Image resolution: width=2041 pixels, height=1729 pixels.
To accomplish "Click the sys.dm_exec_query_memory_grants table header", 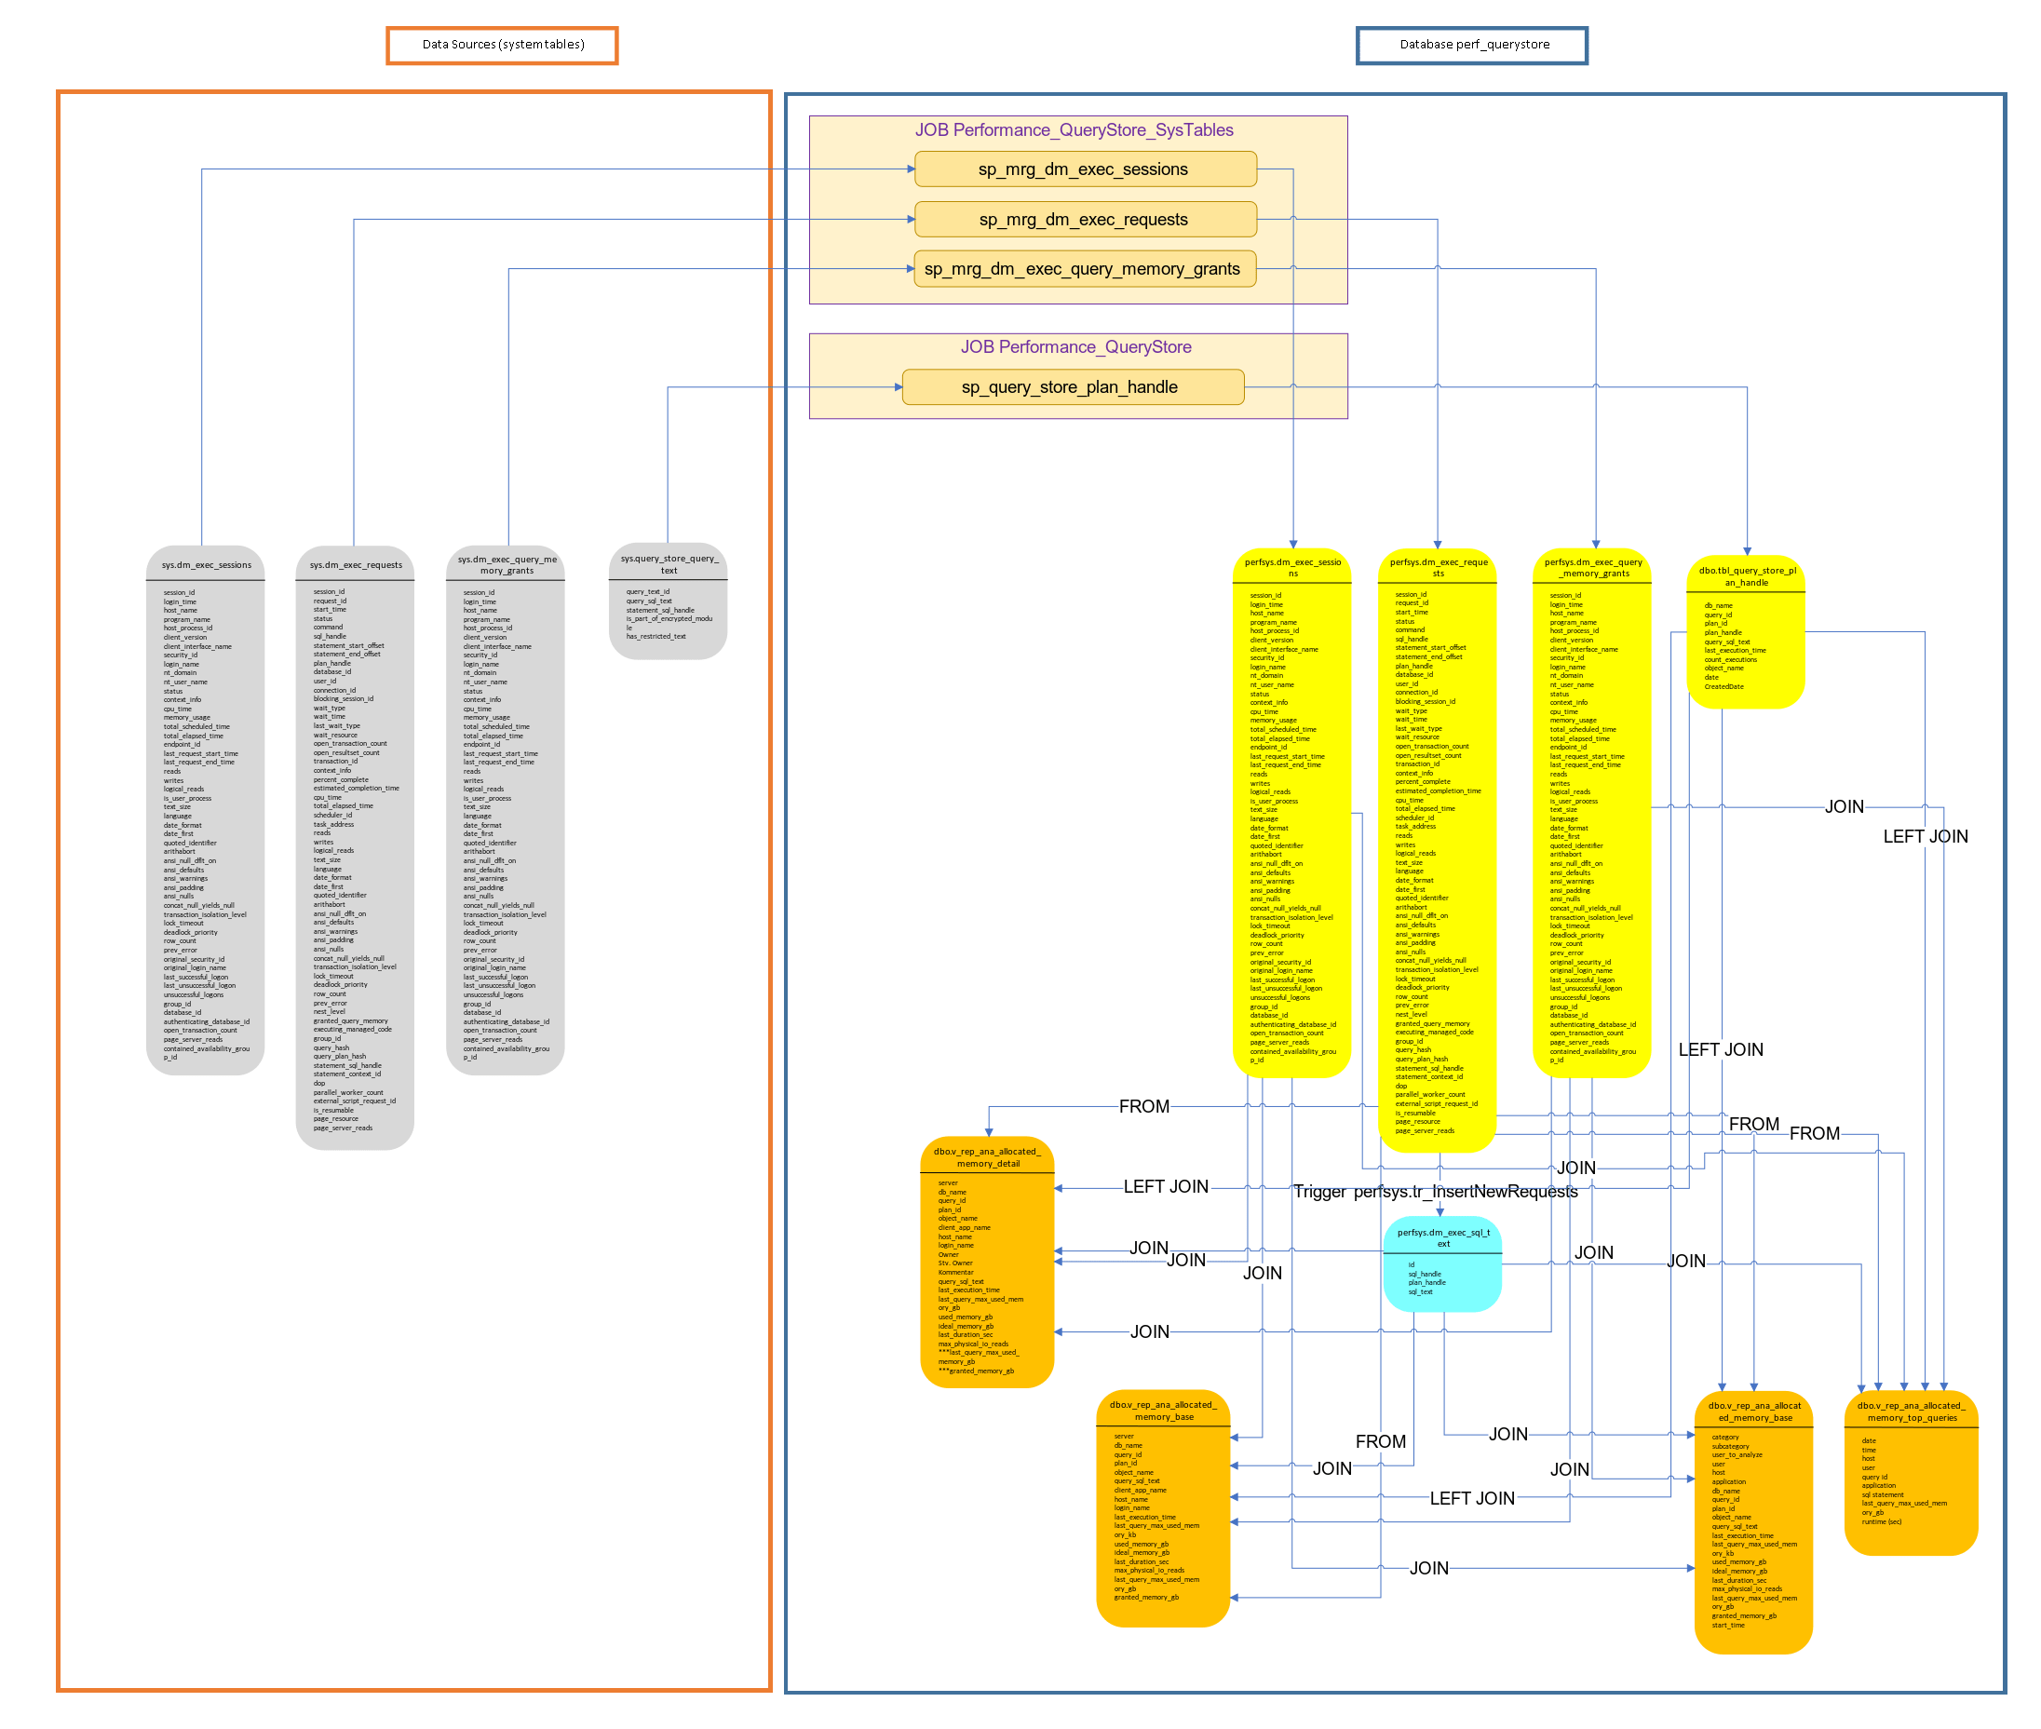I will pyautogui.click(x=506, y=565).
